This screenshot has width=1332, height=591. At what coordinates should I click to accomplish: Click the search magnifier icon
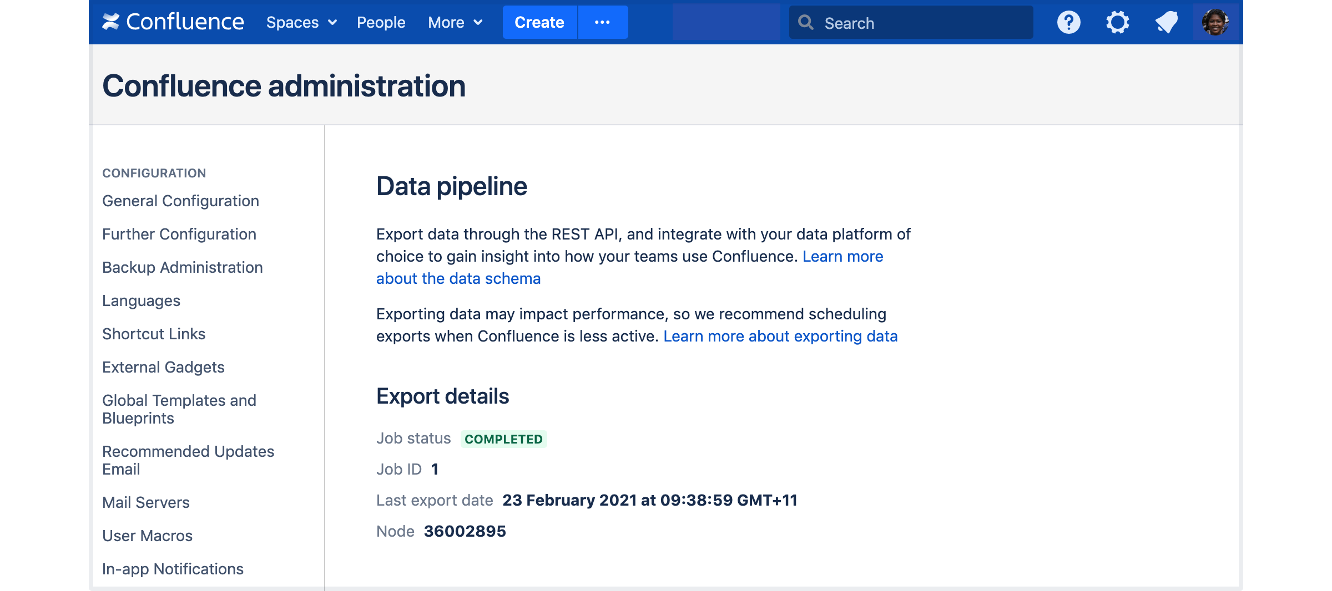point(806,23)
